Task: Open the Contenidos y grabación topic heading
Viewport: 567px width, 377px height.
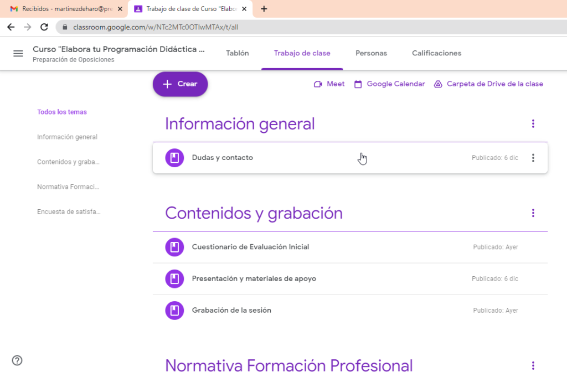Action: [x=254, y=213]
